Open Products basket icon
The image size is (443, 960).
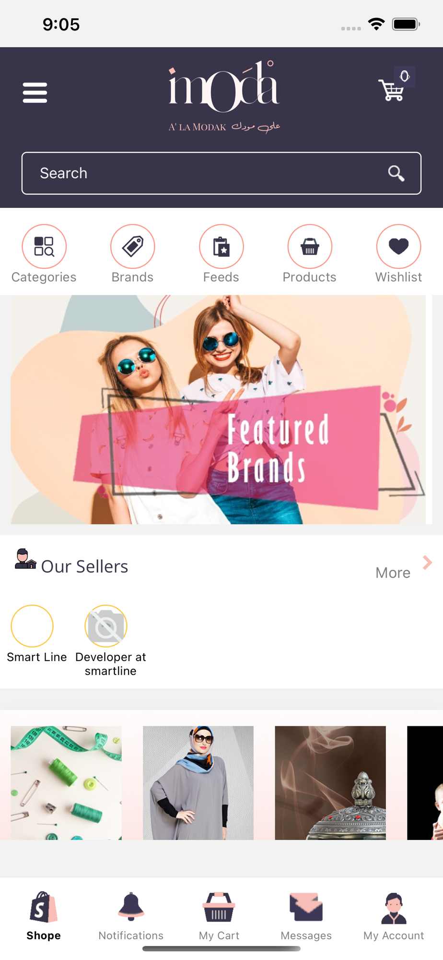[310, 246]
